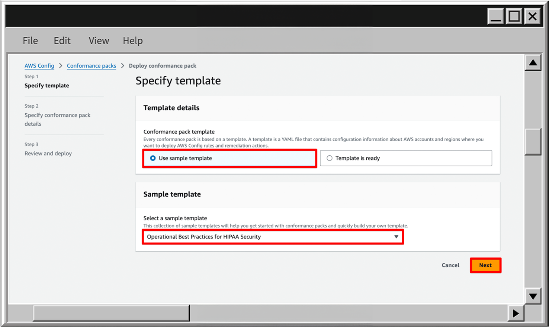Click the scroll up arrow

click(x=533, y=63)
